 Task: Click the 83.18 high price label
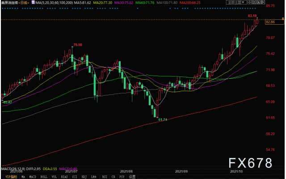point(252,16)
